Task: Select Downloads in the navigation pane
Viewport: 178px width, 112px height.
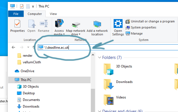Action: coord(28,106)
